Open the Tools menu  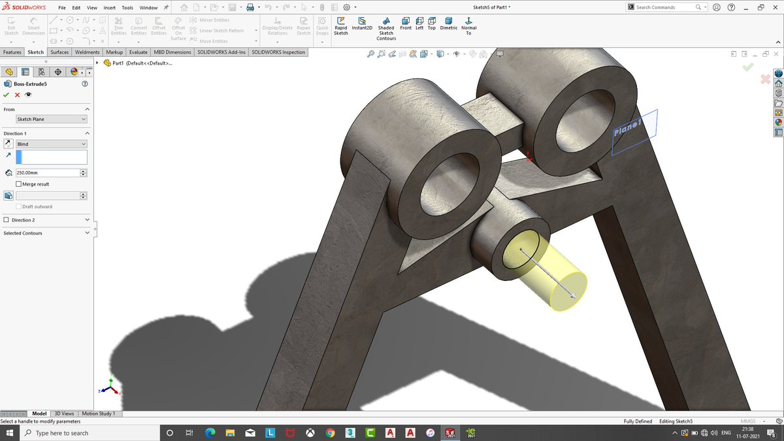(x=127, y=7)
